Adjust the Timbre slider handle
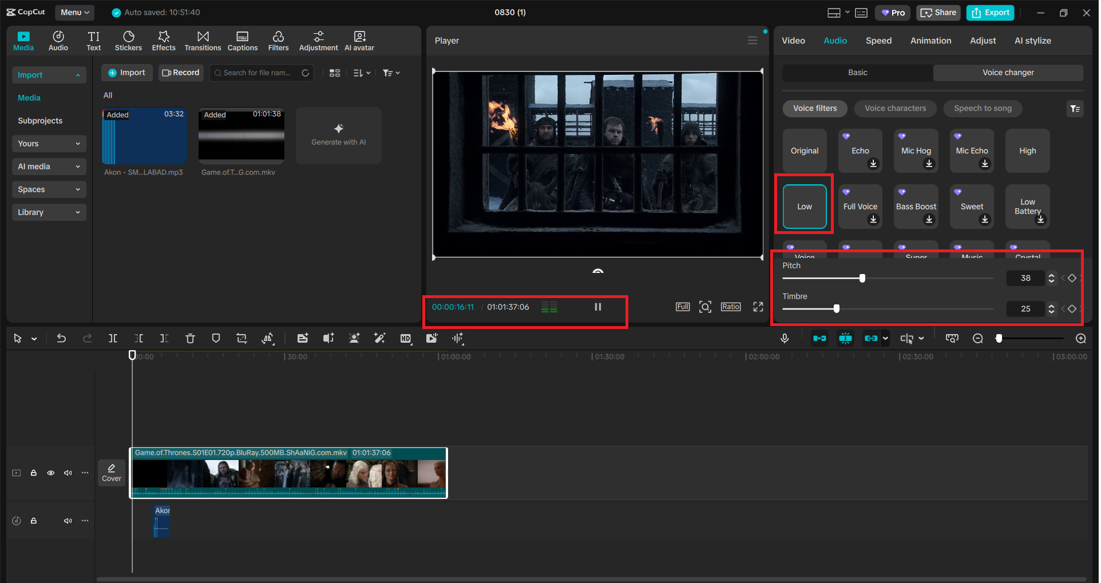The height and width of the screenshot is (583, 1101). tap(837, 309)
